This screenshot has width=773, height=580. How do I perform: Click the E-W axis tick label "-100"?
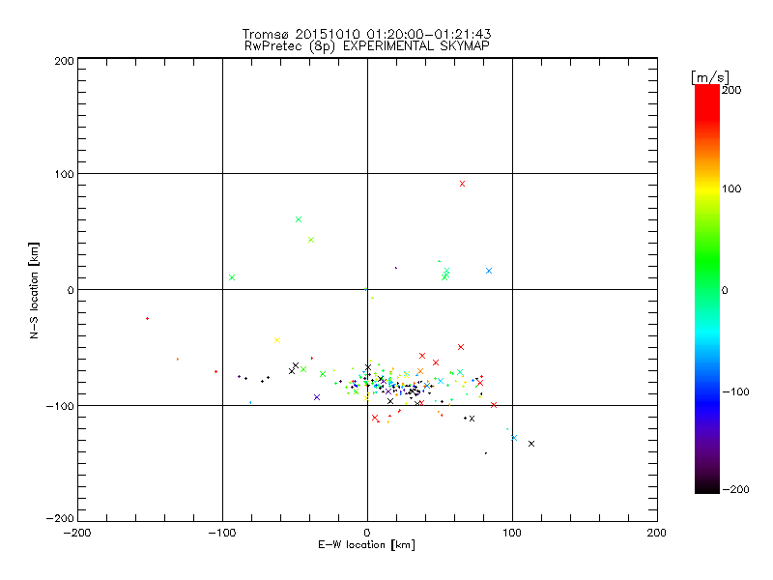click(222, 533)
